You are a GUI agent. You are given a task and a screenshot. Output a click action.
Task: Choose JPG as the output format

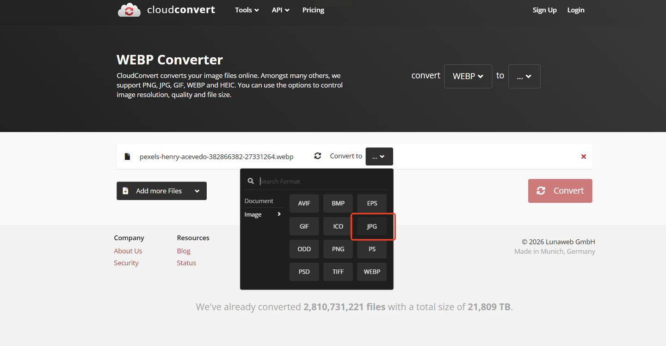coord(372,226)
